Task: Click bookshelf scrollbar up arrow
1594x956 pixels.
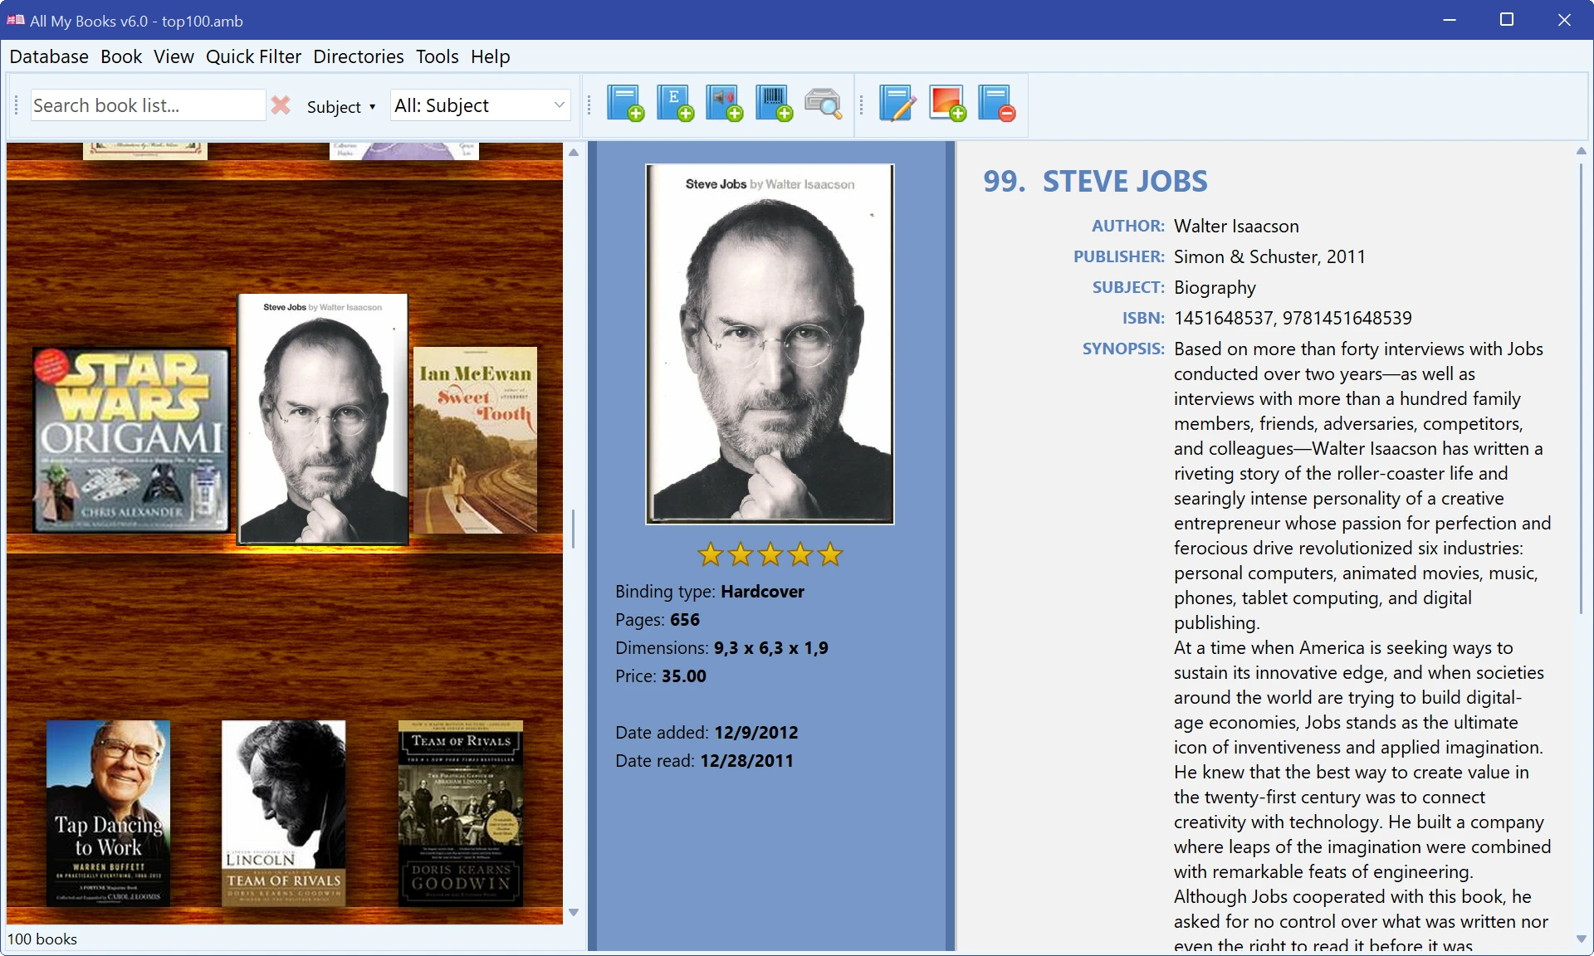Action: [x=574, y=153]
